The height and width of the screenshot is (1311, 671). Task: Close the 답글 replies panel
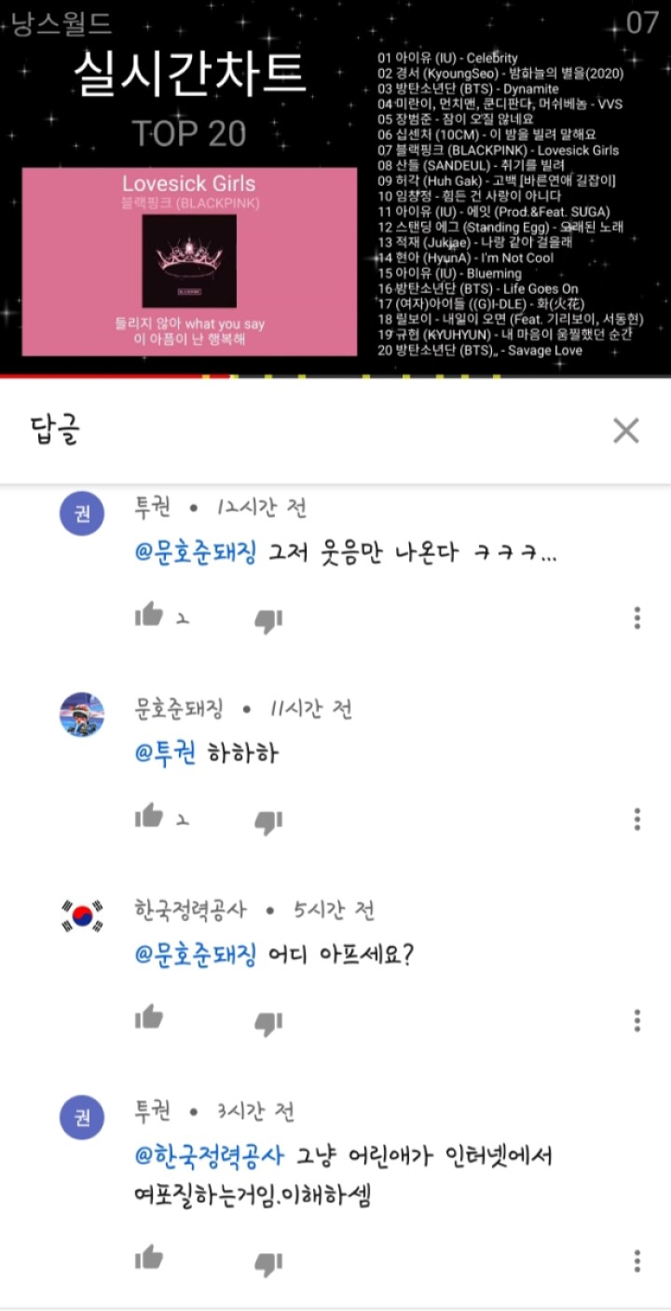[626, 430]
